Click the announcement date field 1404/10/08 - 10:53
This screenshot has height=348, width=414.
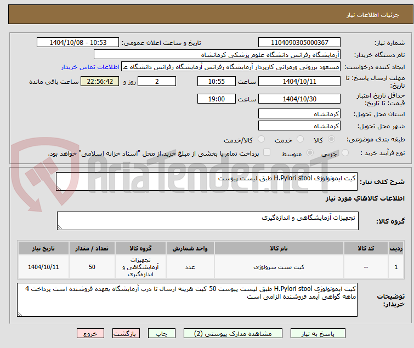point(78,43)
